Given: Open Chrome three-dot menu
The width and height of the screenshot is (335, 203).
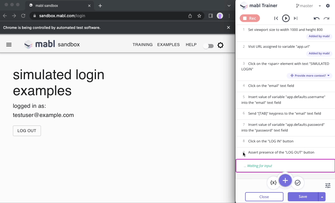Looking at the screenshot, I should [x=229, y=16].
